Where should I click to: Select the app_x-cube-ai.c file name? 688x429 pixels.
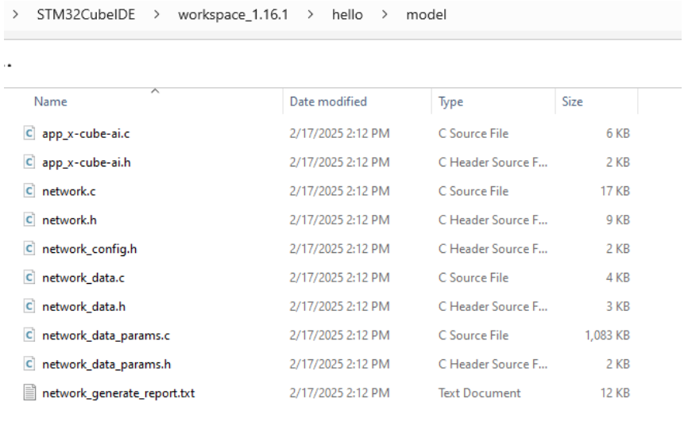pyautogui.click(x=86, y=134)
